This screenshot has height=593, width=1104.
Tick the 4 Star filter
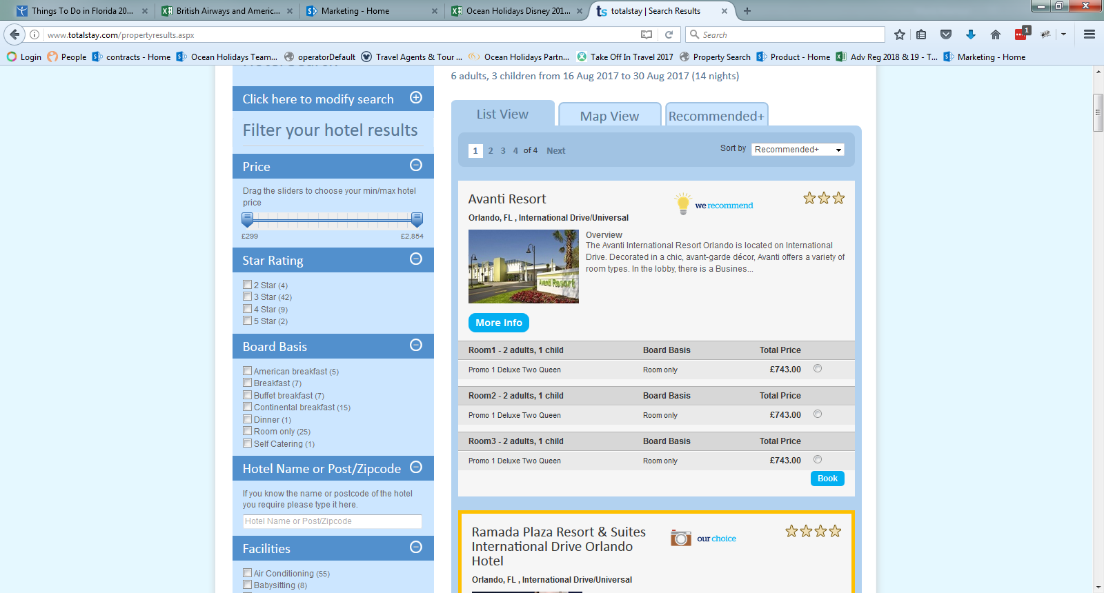pos(247,309)
